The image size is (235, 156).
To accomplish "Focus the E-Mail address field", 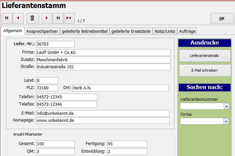I will click(102, 113).
